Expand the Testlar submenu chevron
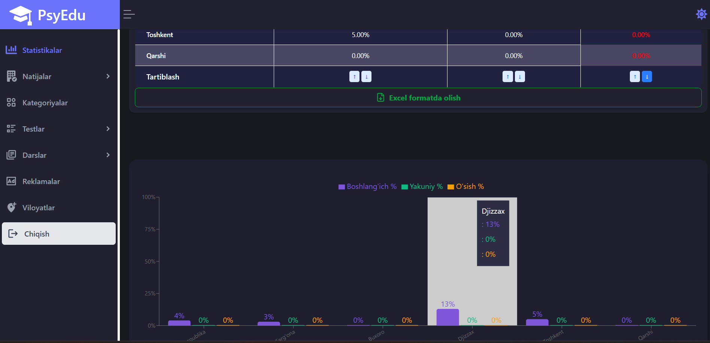Viewport: 710px width, 343px height. pyautogui.click(x=108, y=129)
